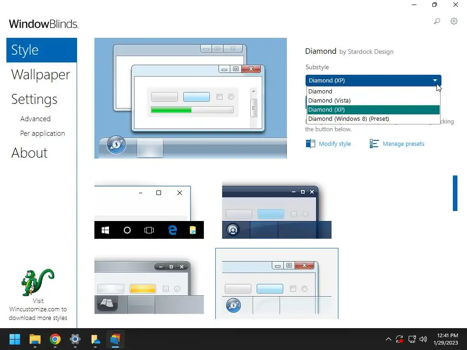Click the volume speaker tray icon
The image size is (467, 350).
coord(423,339)
